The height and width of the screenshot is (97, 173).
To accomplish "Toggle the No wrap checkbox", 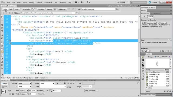I will coord(44,91).
